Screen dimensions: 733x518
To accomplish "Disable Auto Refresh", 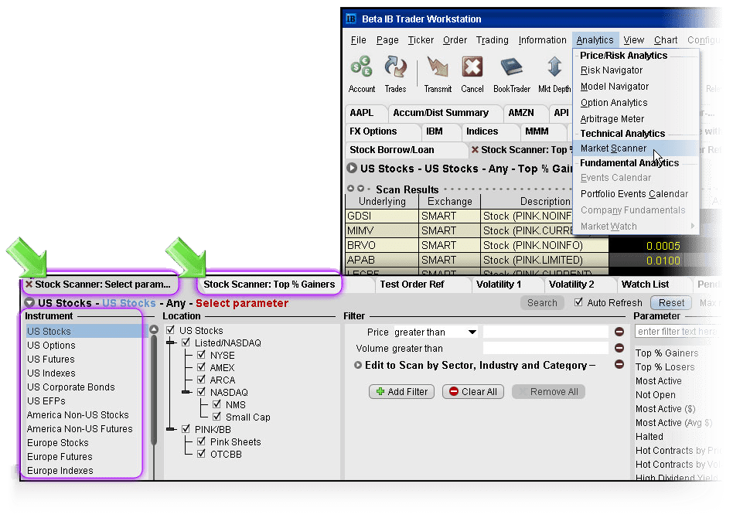I will click(579, 302).
